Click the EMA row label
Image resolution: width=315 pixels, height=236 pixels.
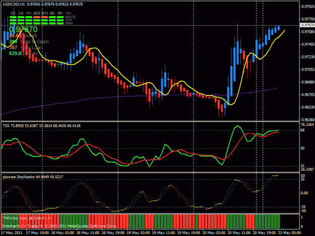point(69,23)
